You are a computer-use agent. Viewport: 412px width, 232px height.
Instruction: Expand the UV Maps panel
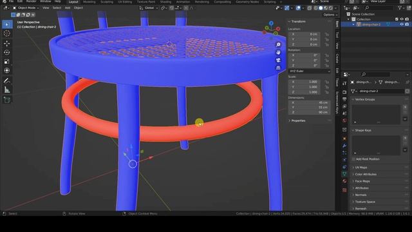[x=361, y=168]
